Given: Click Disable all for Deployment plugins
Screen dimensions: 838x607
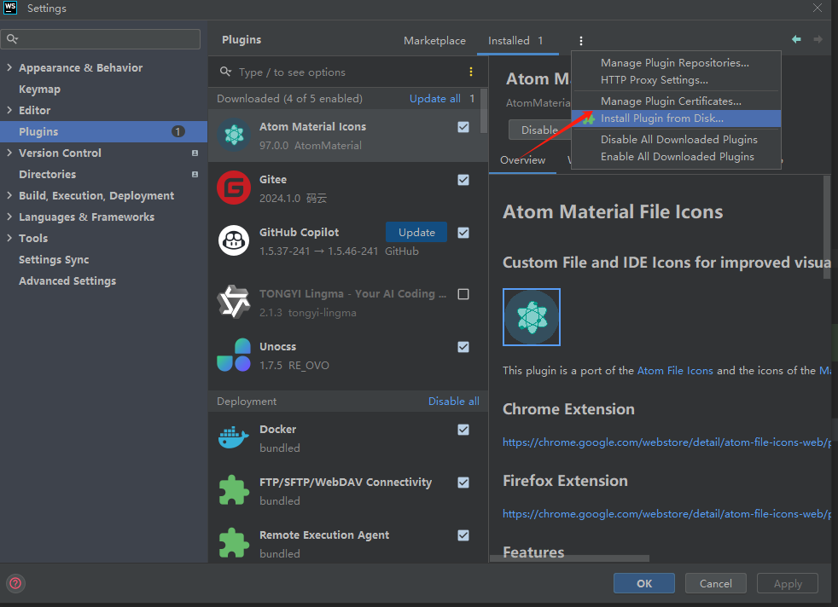Looking at the screenshot, I should tap(454, 402).
